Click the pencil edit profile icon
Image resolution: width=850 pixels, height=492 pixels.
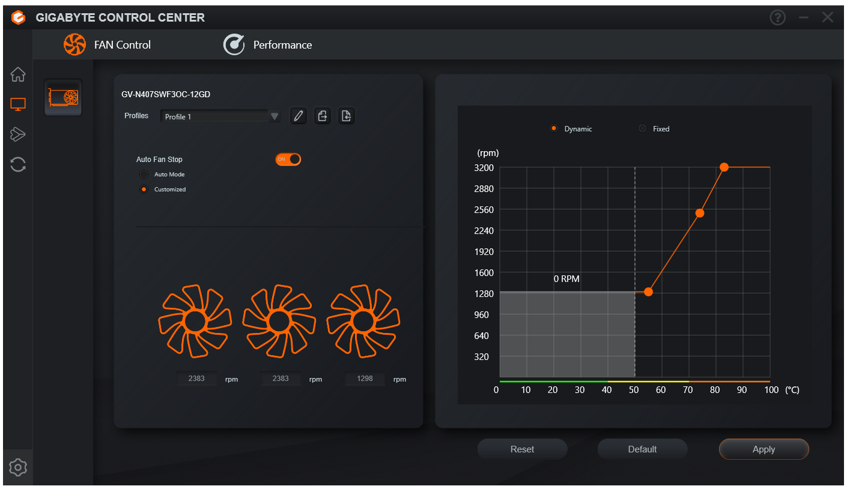pyautogui.click(x=299, y=116)
